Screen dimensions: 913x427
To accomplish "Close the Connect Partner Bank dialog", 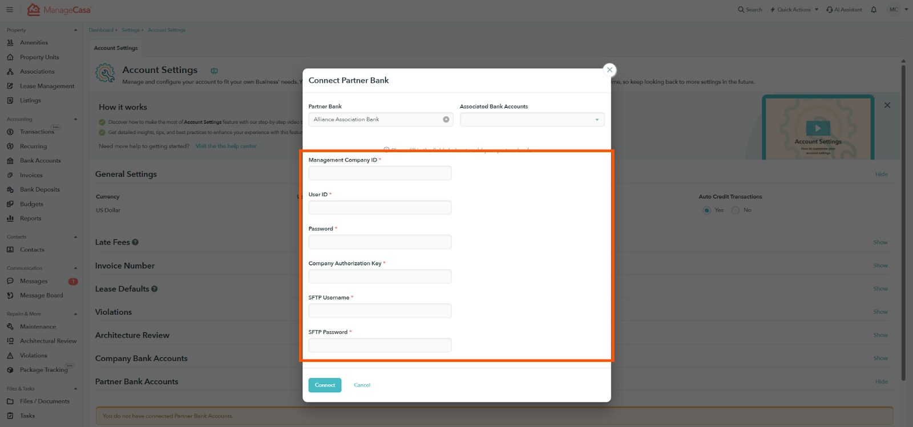I will click(x=609, y=70).
